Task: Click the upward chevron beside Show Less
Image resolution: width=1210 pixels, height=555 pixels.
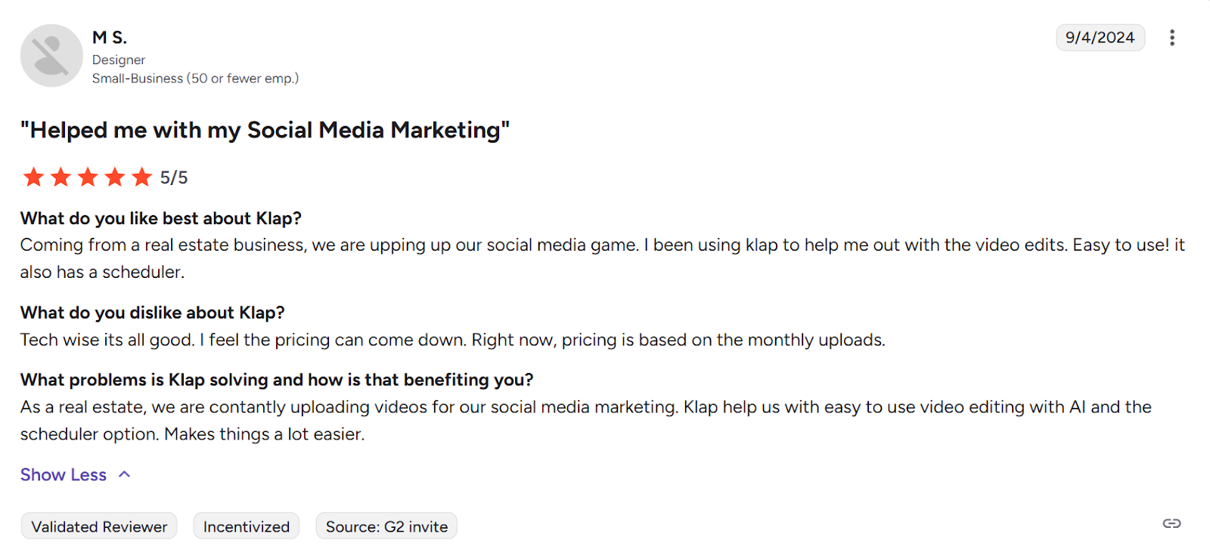Action: click(x=125, y=474)
